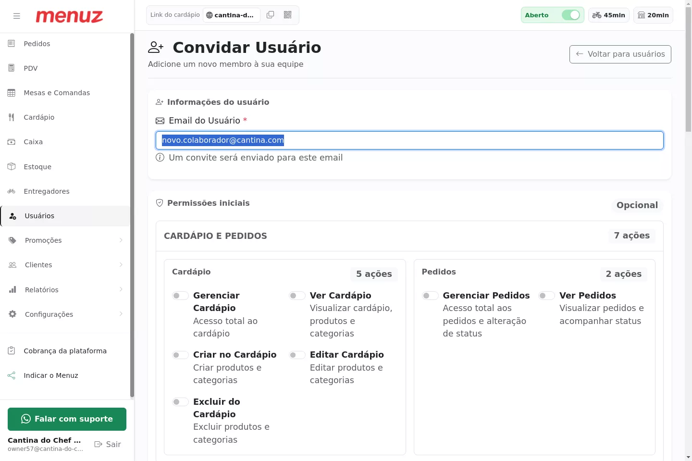Image resolution: width=692 pixels, height=461 pixels.
Task: Click the 2 ações badge in Pedidos
Action: [624, 274]
